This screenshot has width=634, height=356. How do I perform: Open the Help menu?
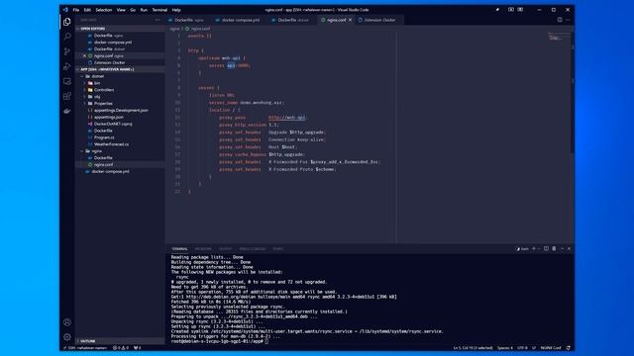coord(176,10)
